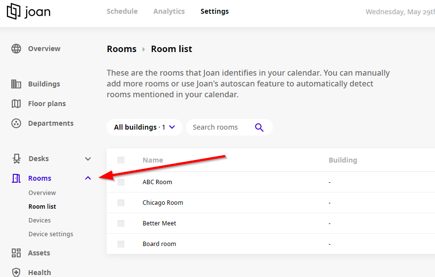Click the Search rooms input field

[219, 127]
